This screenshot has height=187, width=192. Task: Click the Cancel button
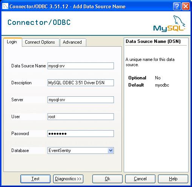tap(140, 179)
